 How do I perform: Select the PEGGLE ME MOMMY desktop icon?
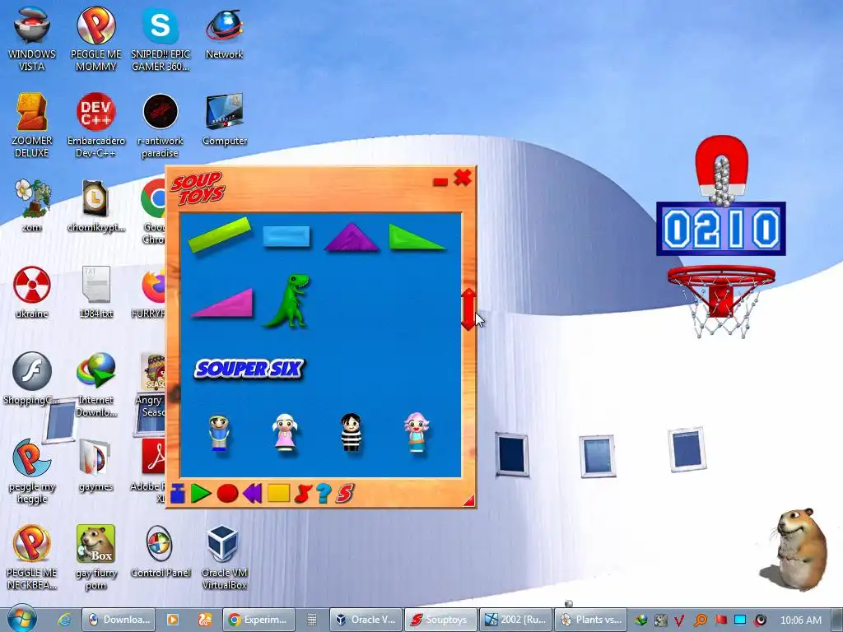[x=95, y=39]
